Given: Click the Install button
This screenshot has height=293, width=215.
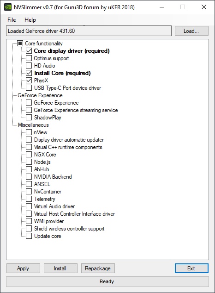Looking at the screenshot, I should point(60,268).
